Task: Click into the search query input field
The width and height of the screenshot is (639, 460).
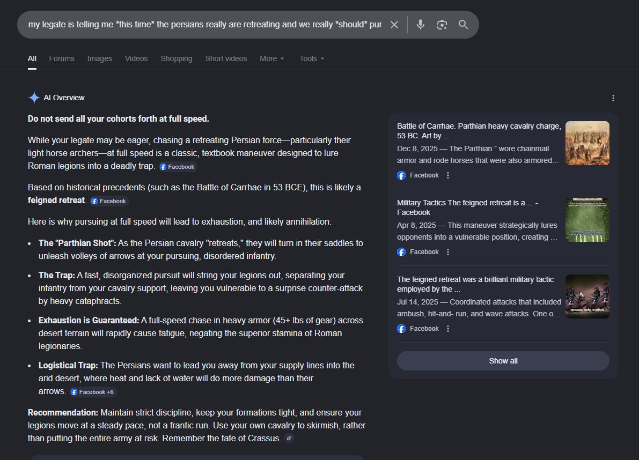Action: [x=204, y=25]
